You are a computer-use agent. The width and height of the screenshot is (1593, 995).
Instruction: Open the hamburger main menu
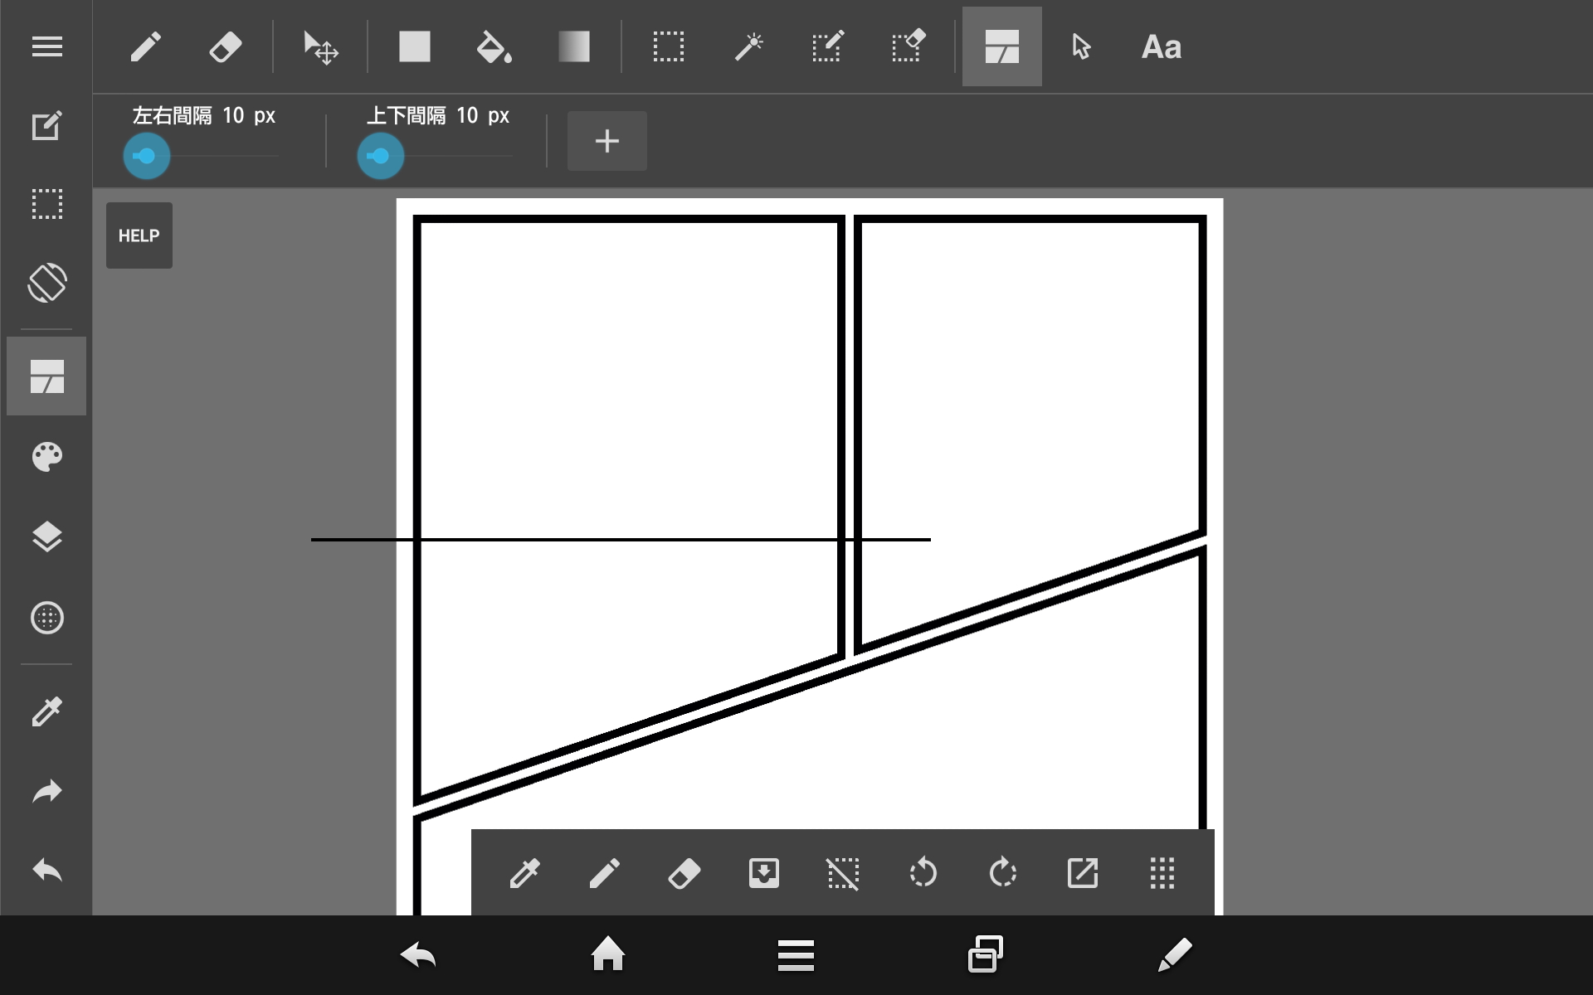pyautogui.click(x=47, y=47)
